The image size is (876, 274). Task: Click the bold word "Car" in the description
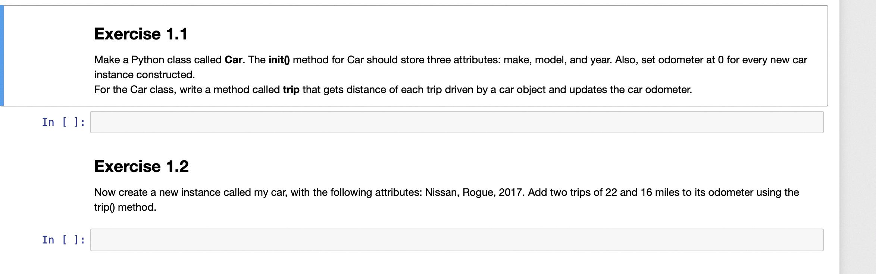coord(233,60)
